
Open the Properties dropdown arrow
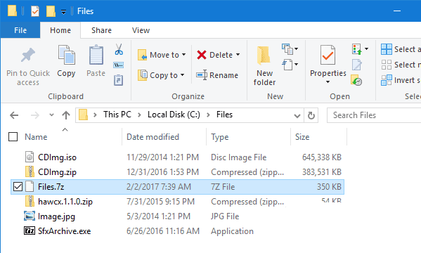click(x=328, y=82)
